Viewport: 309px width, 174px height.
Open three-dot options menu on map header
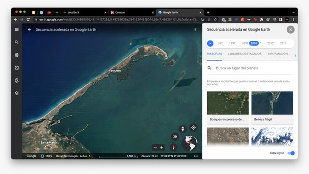pos(195,29)
